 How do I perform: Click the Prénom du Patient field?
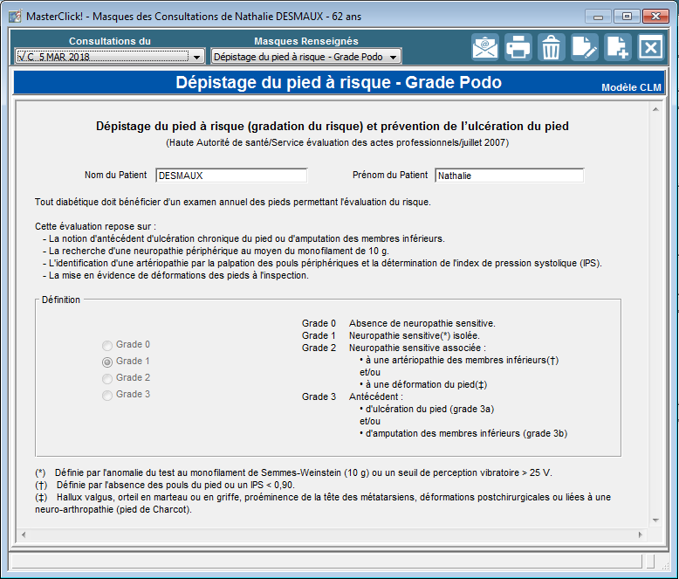[x=509, y=176]
